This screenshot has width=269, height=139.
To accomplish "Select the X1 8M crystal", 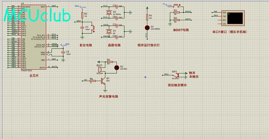I will click(109, 32).
